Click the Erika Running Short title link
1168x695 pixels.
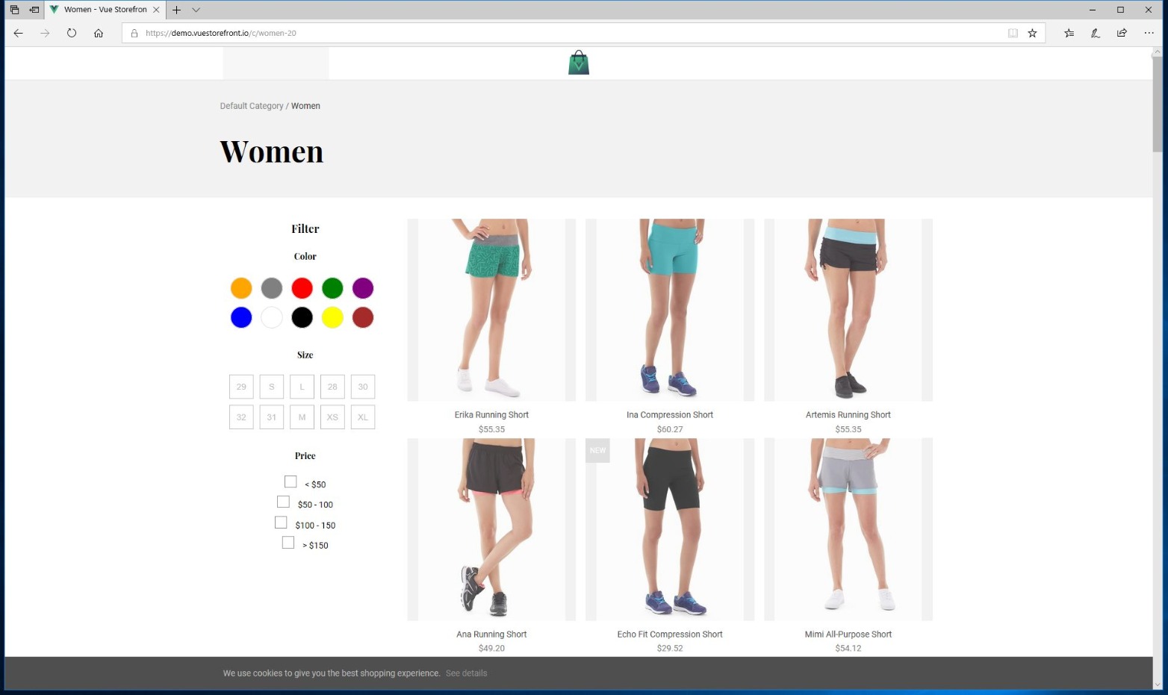(491, 415)
